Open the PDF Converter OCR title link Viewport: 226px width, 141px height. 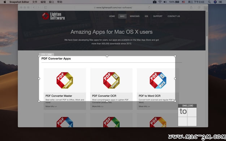(x=104, y=96)
